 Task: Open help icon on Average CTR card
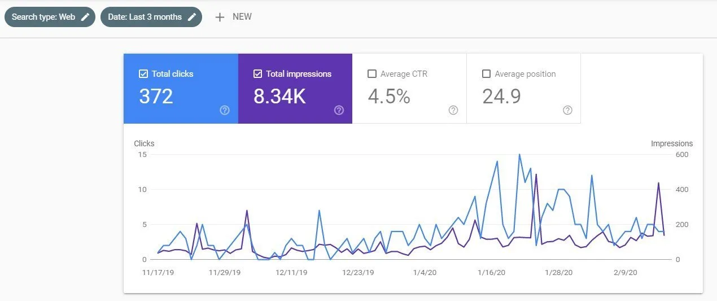[x=453, y=110]
